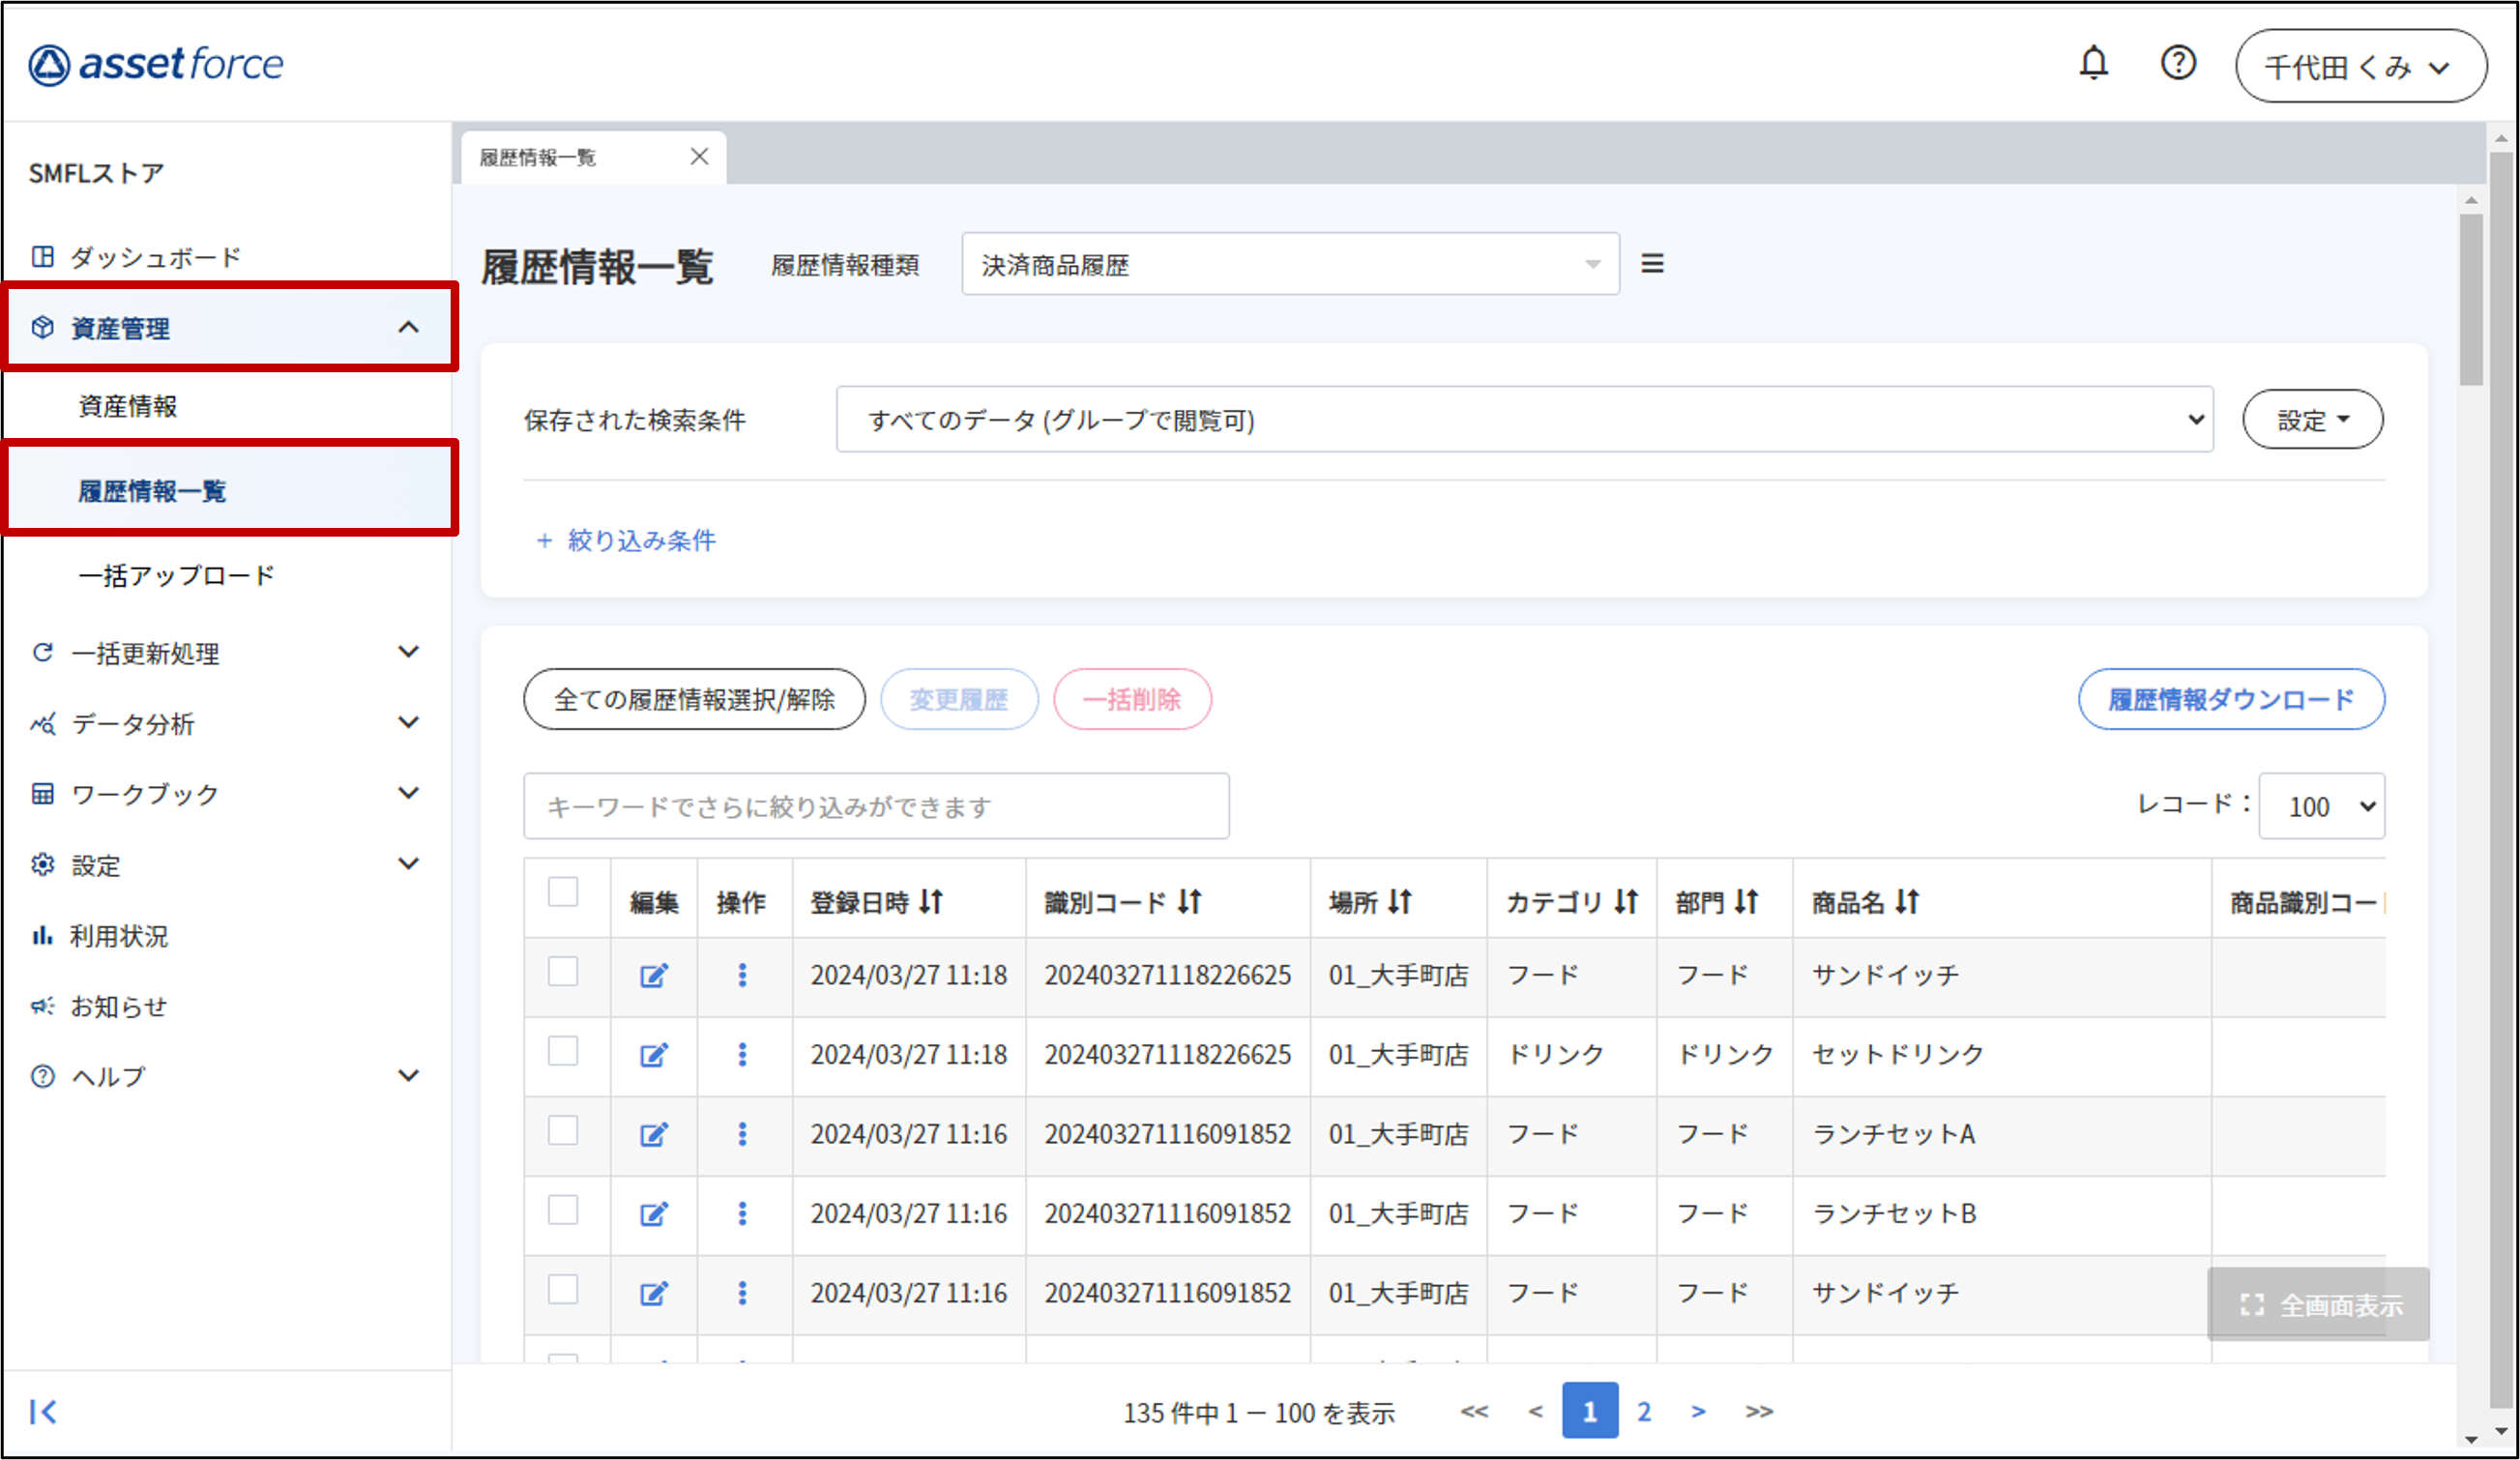2520x1460 pixels.
Task: Open the 履歴情報種類 dropdown showing 決済商品履歴
Action: [x=1289, y=265]
